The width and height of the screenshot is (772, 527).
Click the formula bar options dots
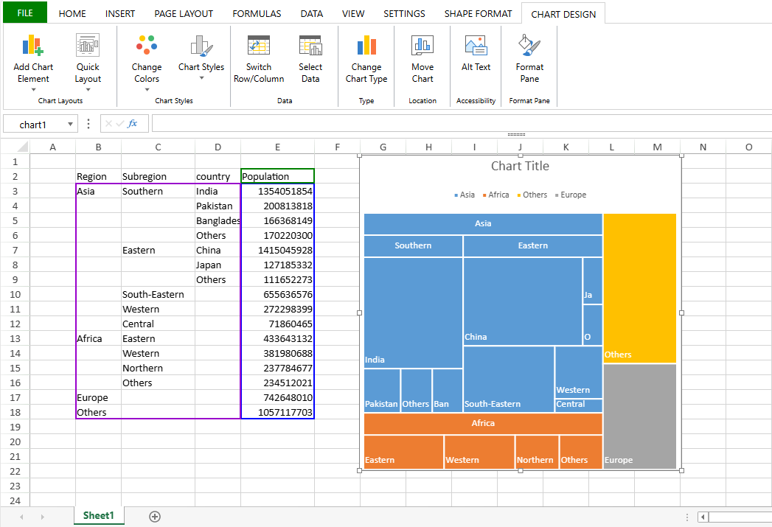tap(88, 124)
